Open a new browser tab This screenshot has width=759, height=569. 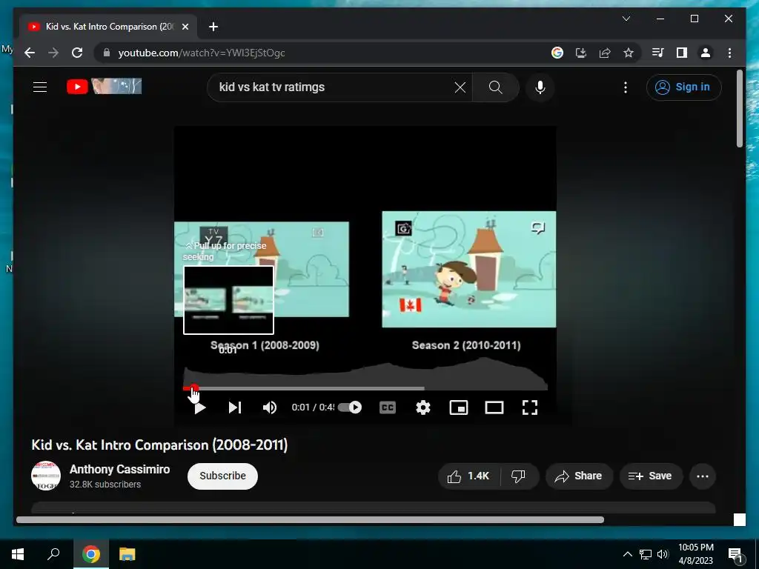tap(213, 27)
